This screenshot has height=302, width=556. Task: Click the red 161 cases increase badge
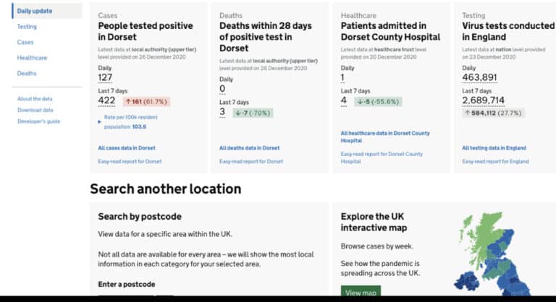pyautogui.click(x=147, y=102)
